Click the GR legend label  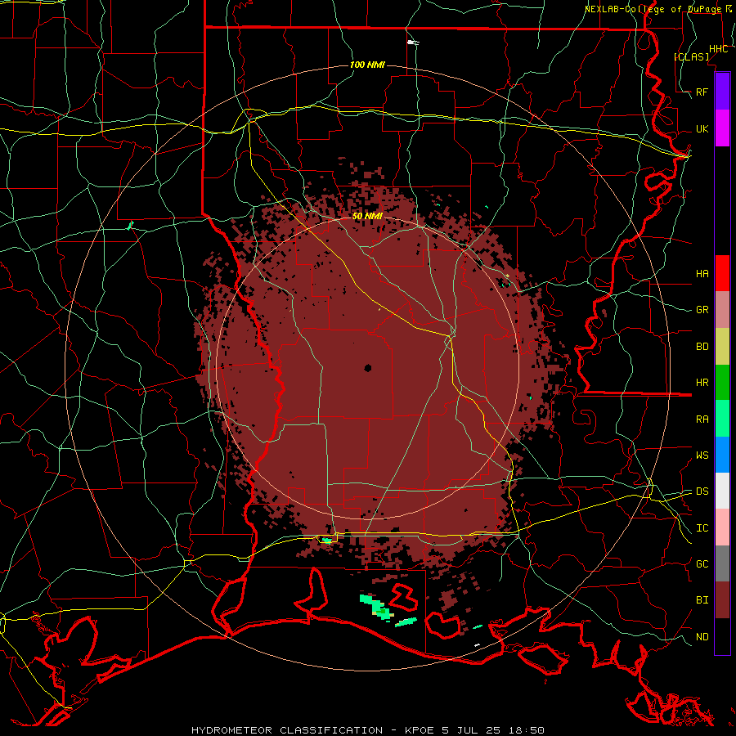702,310
